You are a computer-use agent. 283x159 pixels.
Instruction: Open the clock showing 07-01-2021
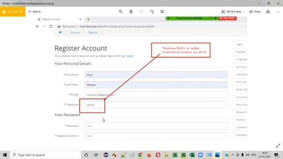click(264, 155)
